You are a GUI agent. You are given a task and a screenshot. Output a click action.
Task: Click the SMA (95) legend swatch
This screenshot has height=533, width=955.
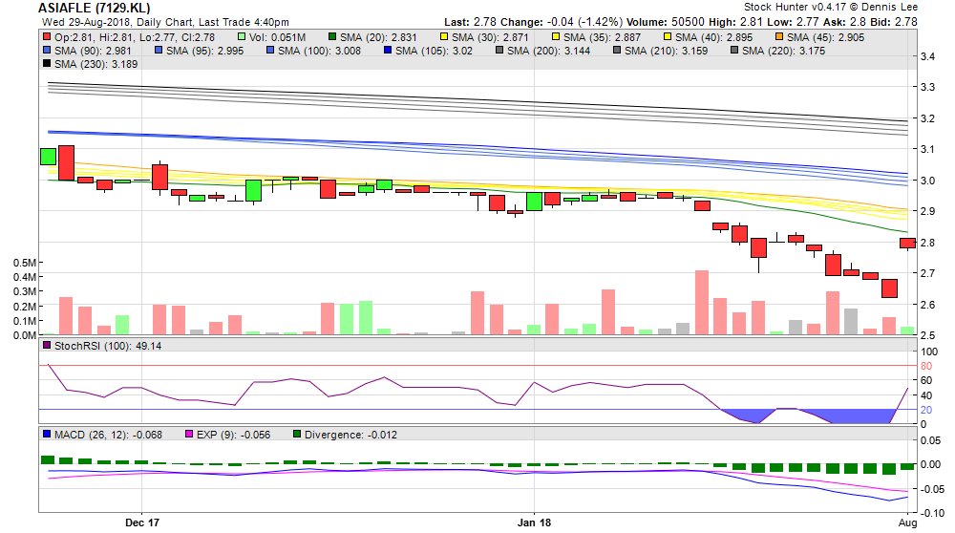pyautogui.click(x=159, y=50)
